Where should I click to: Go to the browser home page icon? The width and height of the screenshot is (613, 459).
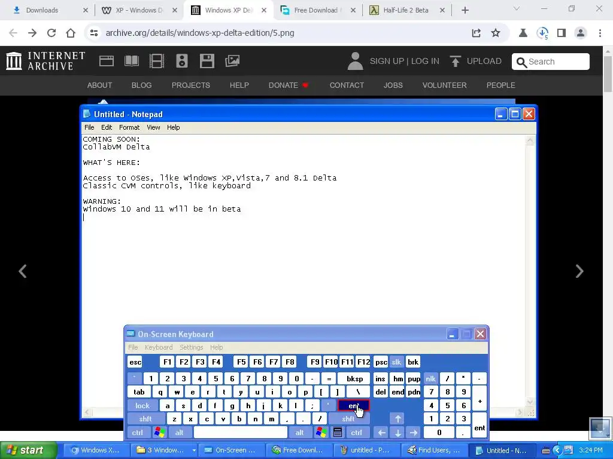click(x=71, y=33)
